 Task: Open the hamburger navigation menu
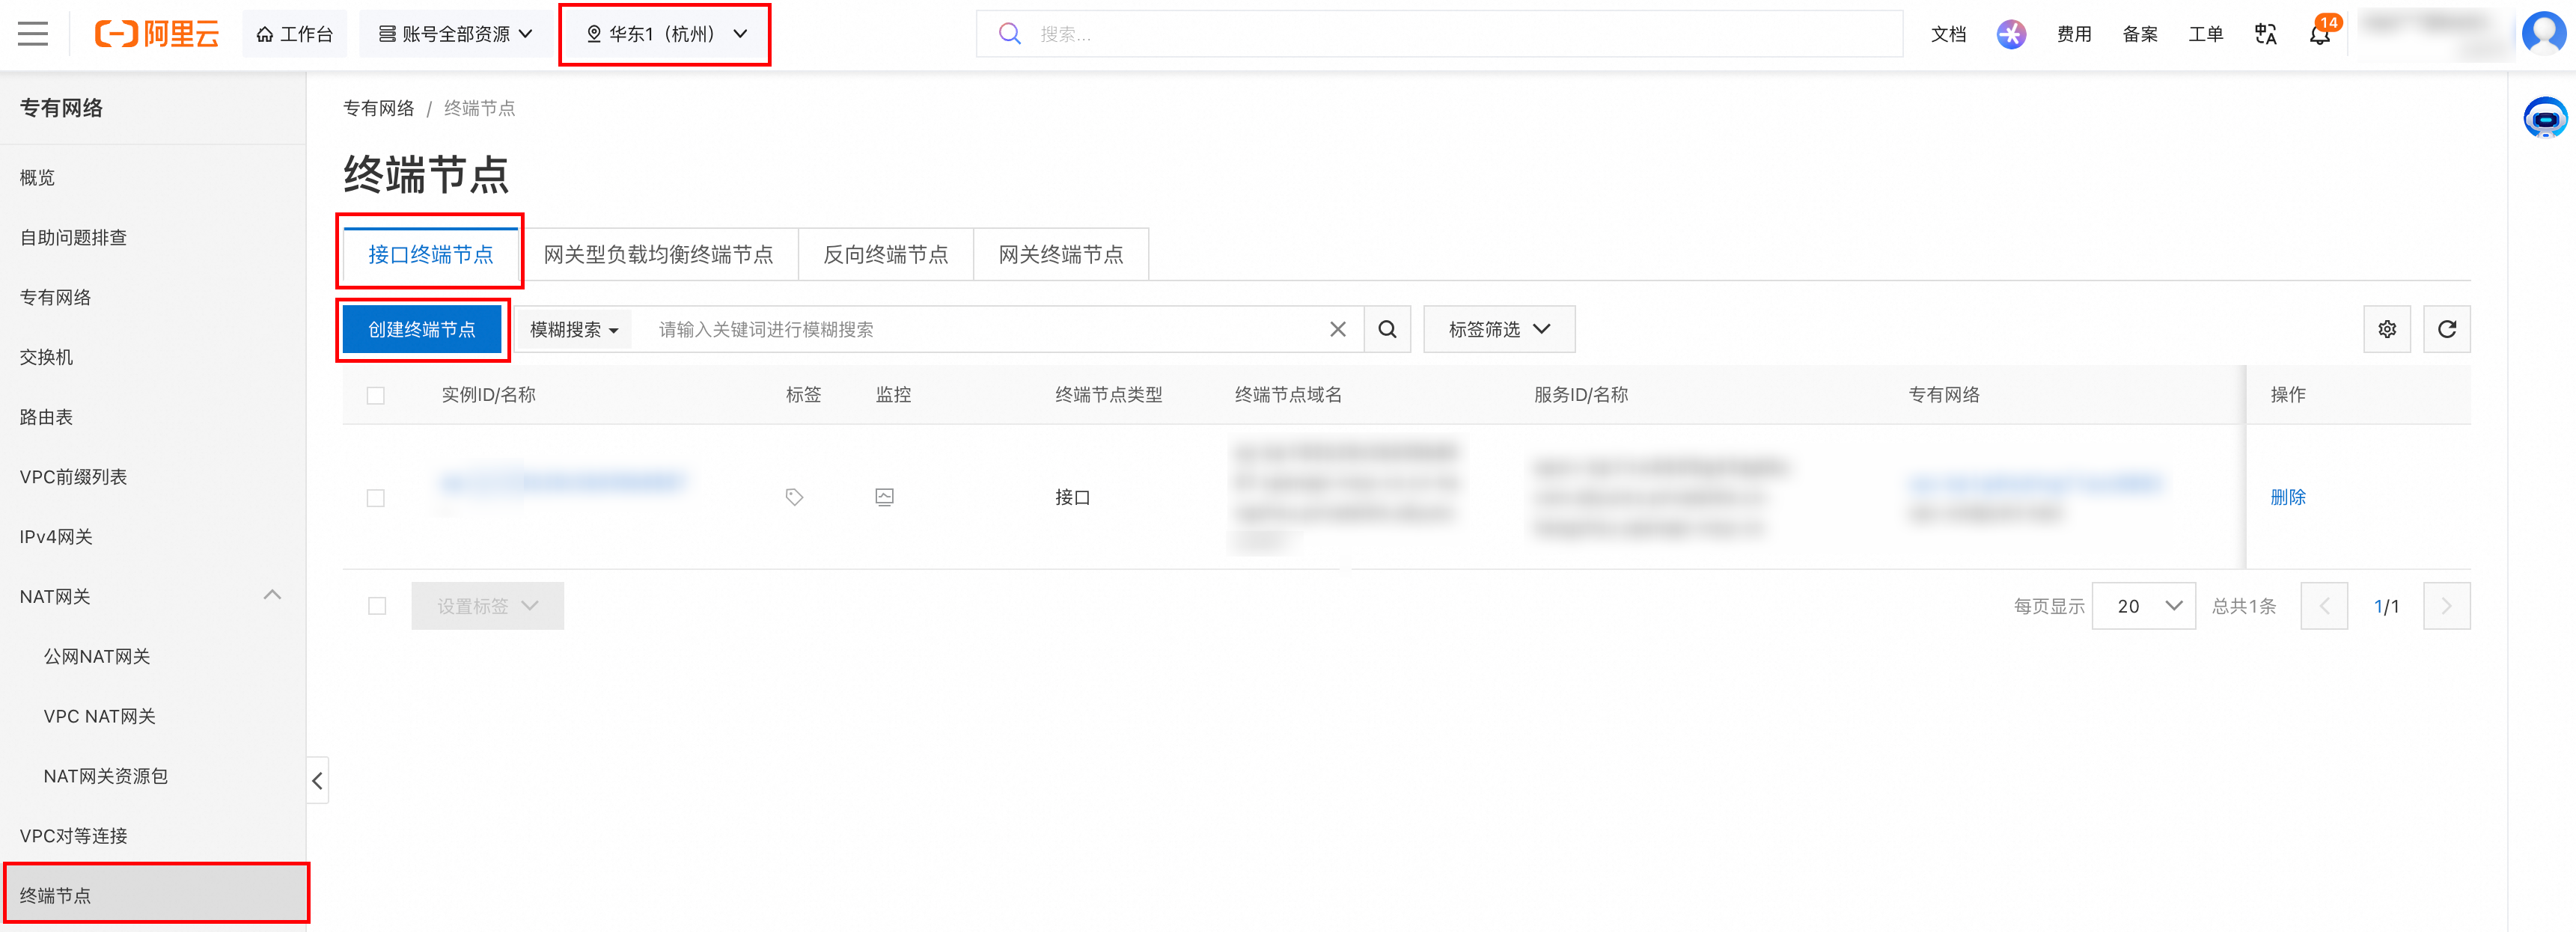(x=33, y=34)
